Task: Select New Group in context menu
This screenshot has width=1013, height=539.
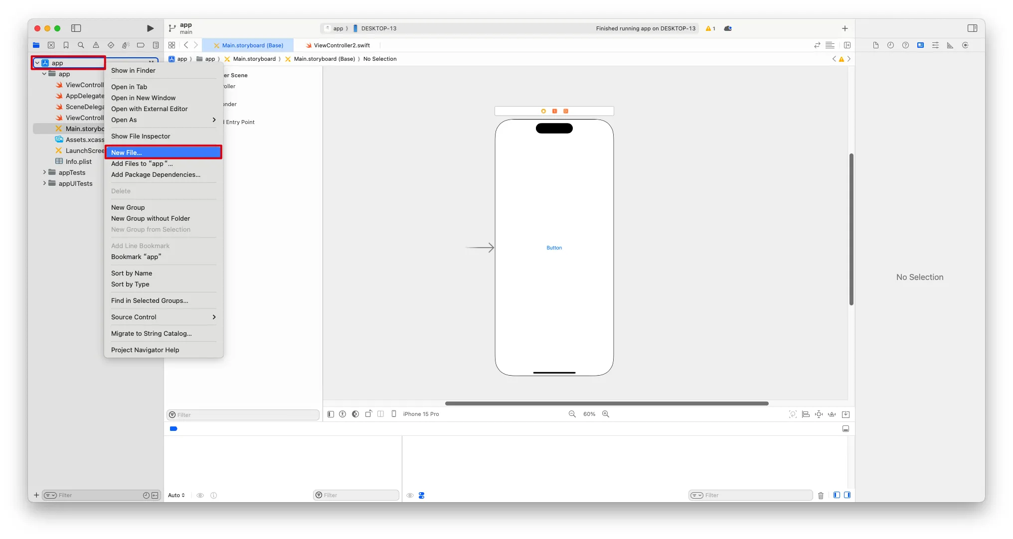Action: (x=164, y=207)
